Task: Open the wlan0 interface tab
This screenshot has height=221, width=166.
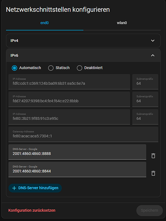Action: click(x=122, y=23)
